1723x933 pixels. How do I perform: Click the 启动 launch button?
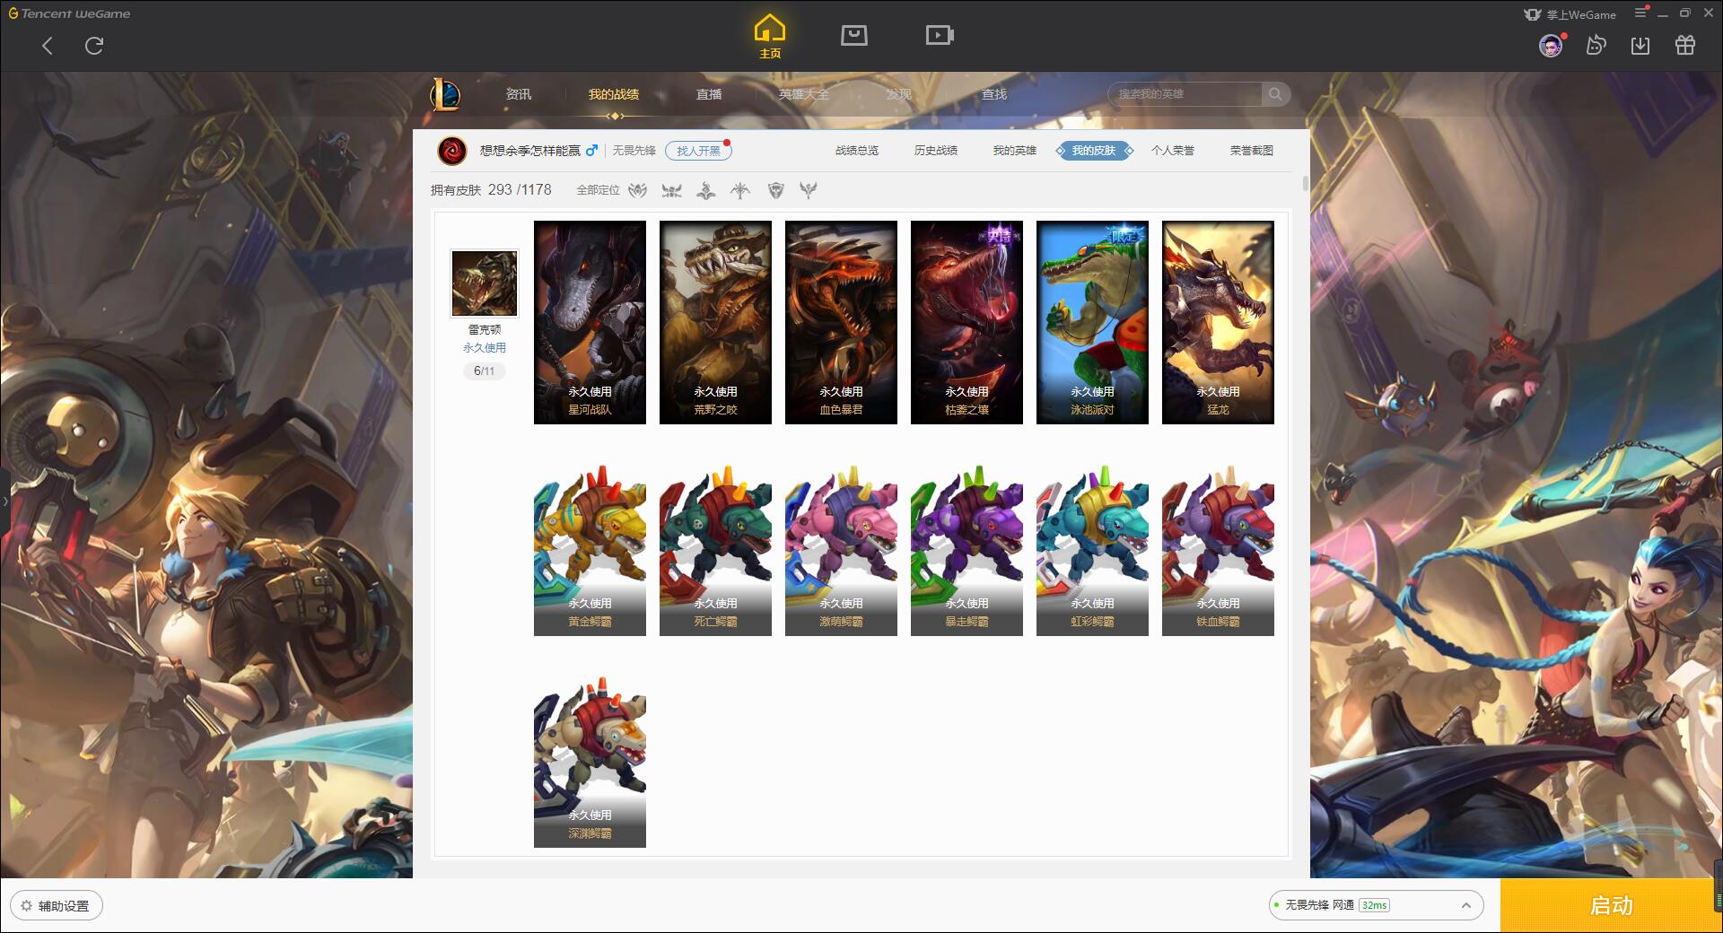point(1611,905)
